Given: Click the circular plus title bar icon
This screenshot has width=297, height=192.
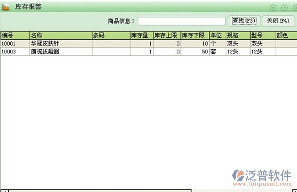Looking at the screenshot, I should point(284,8).
